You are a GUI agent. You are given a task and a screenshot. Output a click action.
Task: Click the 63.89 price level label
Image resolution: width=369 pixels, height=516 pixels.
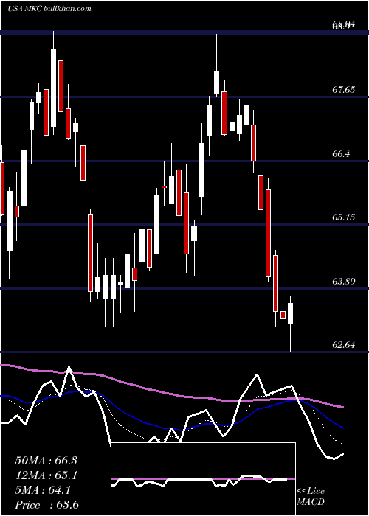pyautogui.click(x=344, y=282)
